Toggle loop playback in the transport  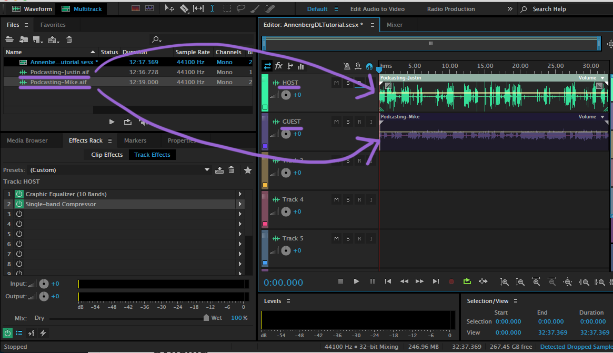pyautogui.click(x=467, y=281)
